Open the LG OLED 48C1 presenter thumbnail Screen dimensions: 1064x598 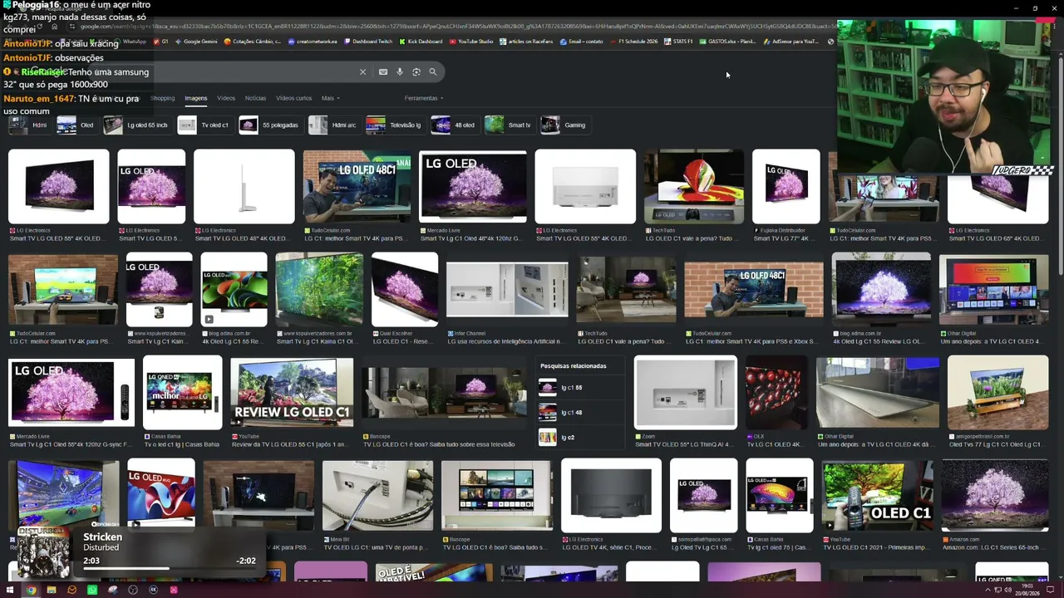357,187
